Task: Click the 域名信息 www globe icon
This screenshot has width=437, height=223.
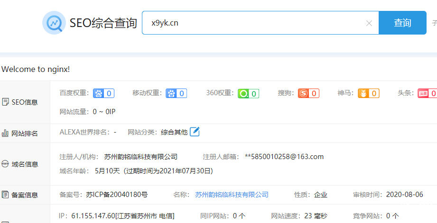Action: [5, 164]
